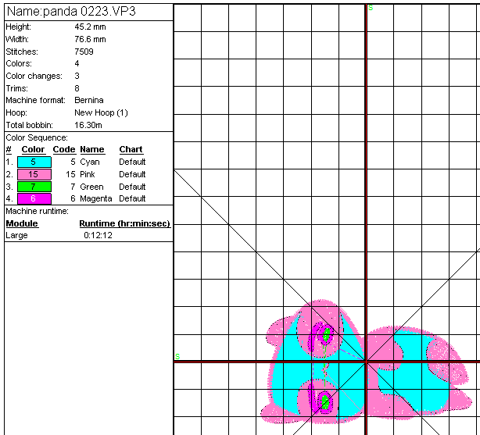Click the Pink color swatch numbered 15

point(34,174)
